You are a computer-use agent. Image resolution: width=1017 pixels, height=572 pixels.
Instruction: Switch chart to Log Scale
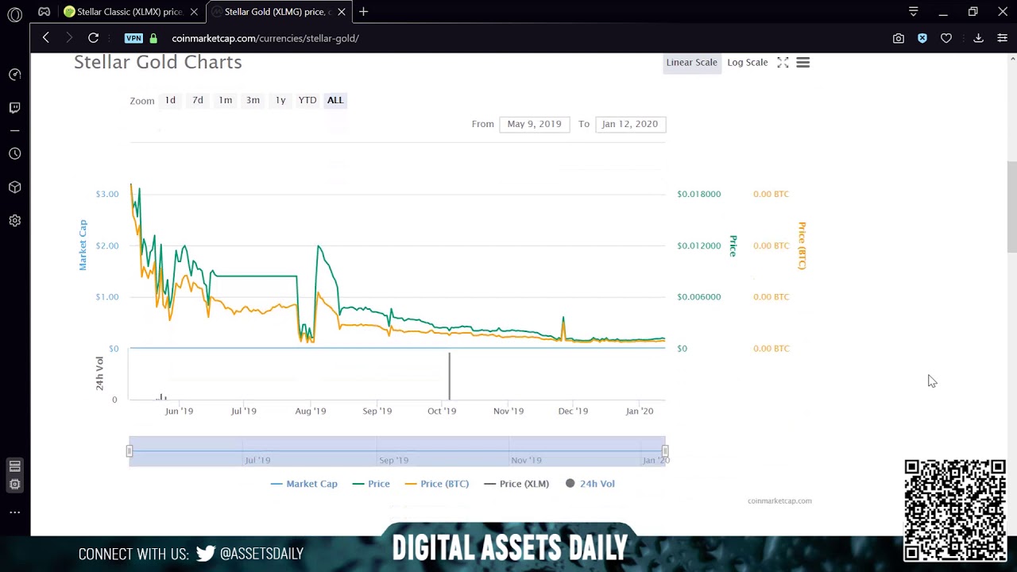point(747,62)
